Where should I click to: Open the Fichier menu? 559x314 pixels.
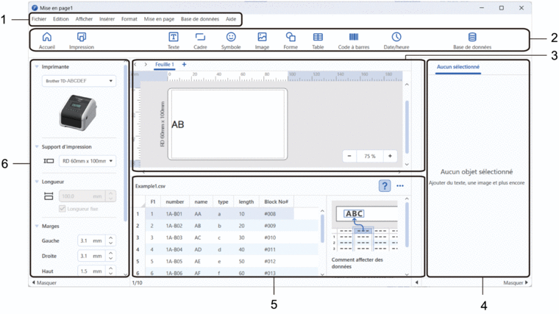click(39, 19)
